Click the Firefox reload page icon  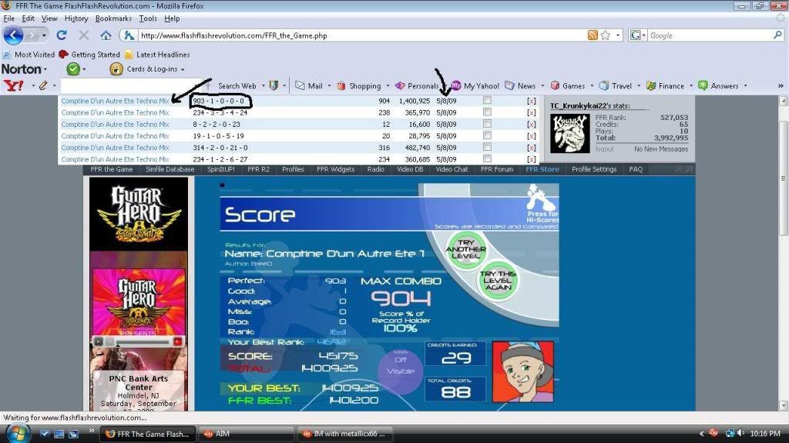coord(62,35)
